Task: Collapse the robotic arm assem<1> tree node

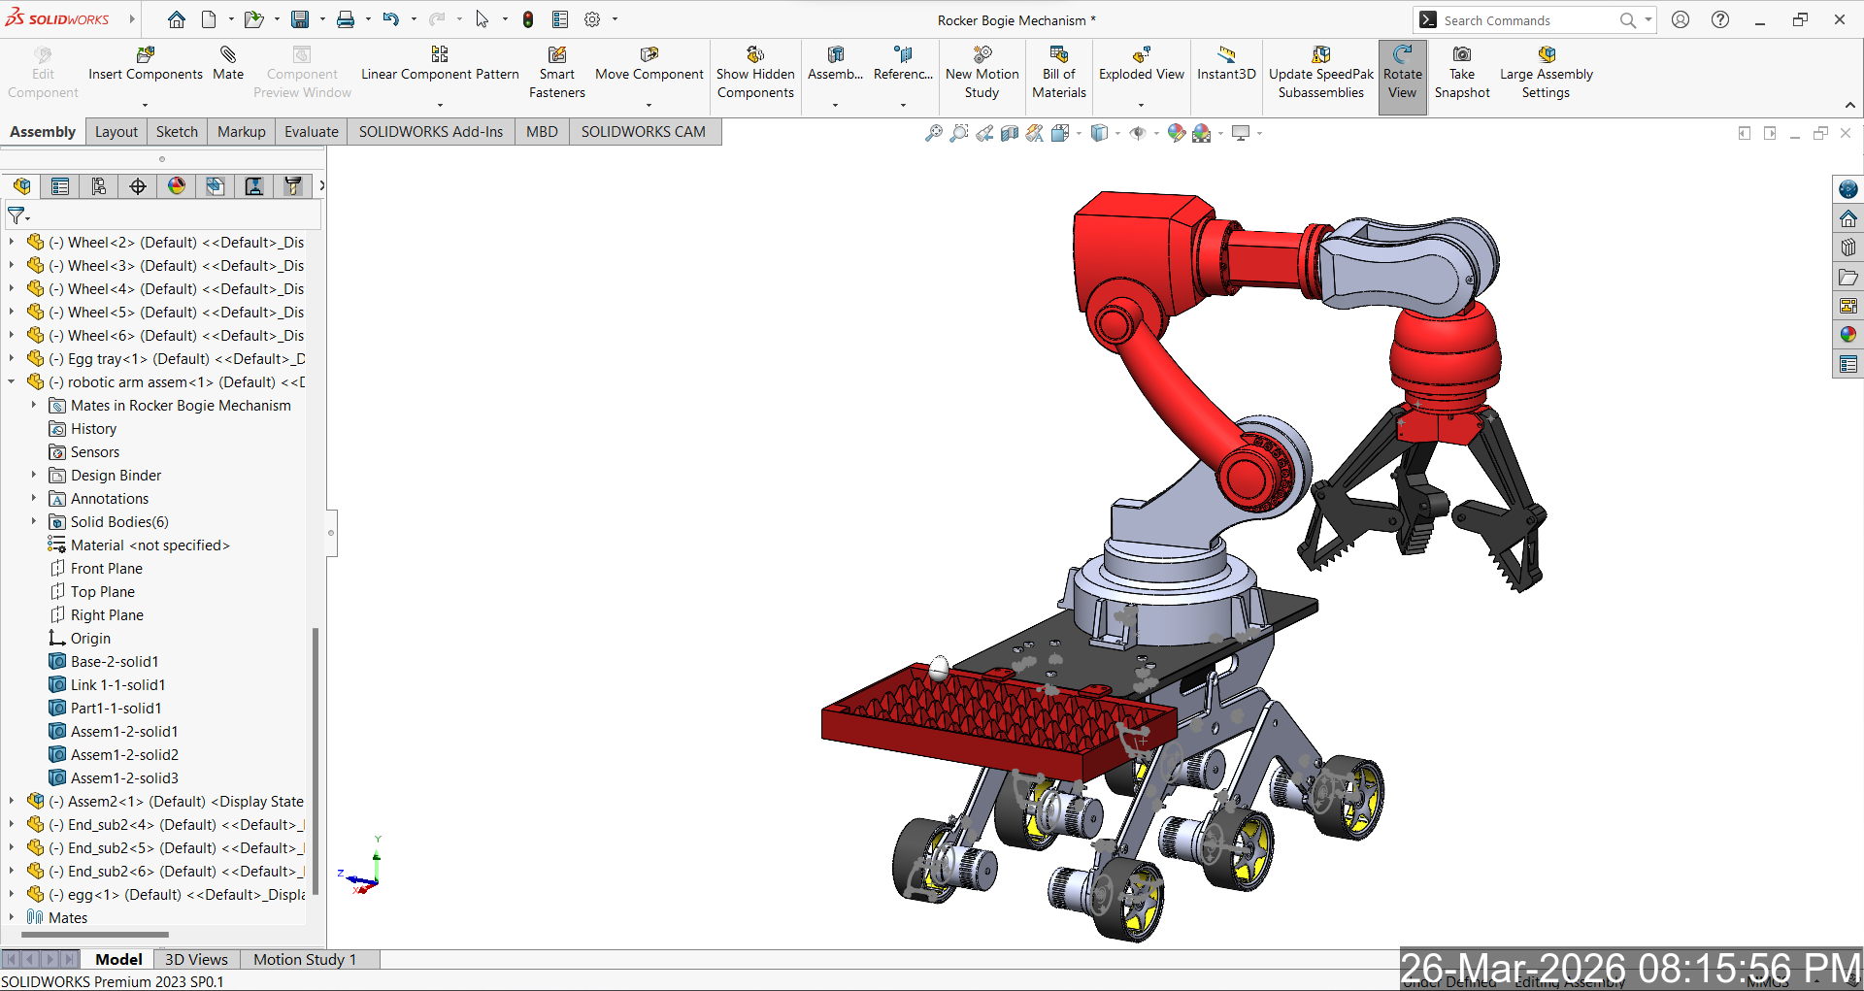Action: click(x=12, y=382)
